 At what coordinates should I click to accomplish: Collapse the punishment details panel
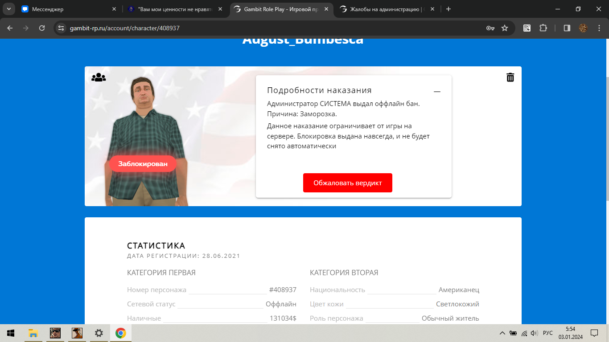pyautogui.click(x=437, y=92)
